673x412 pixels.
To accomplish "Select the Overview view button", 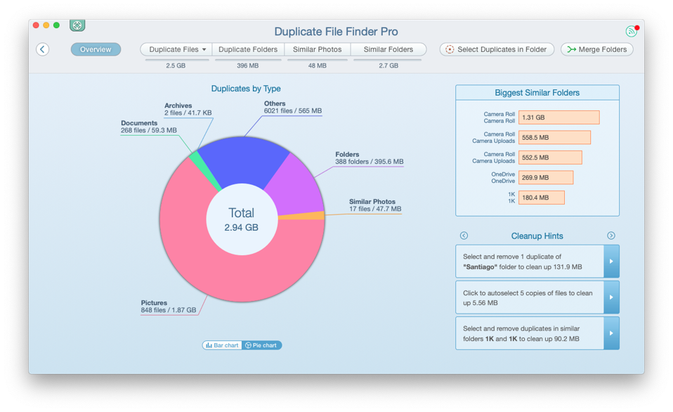I will 96,49.
